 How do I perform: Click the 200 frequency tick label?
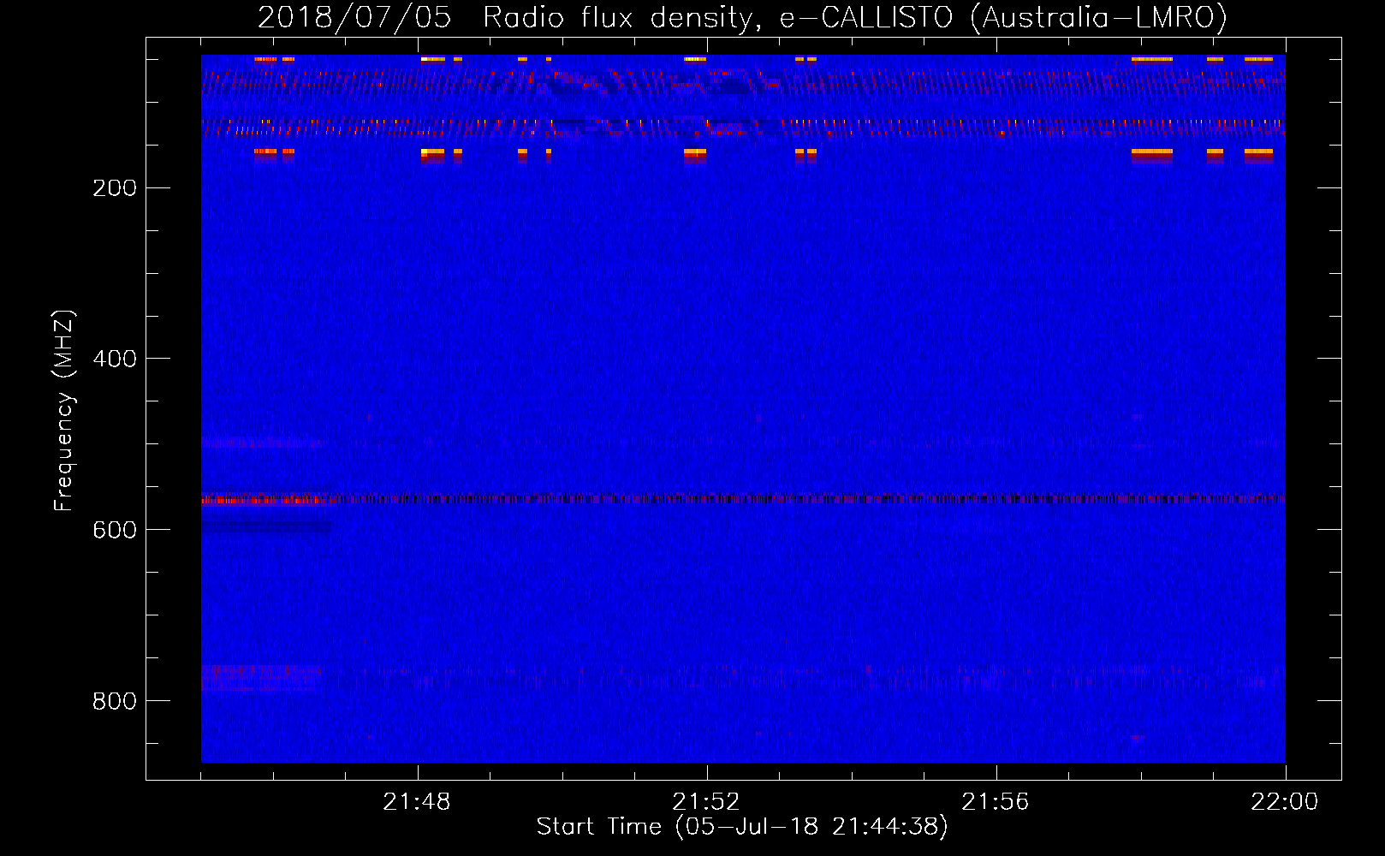click(115, 188)
